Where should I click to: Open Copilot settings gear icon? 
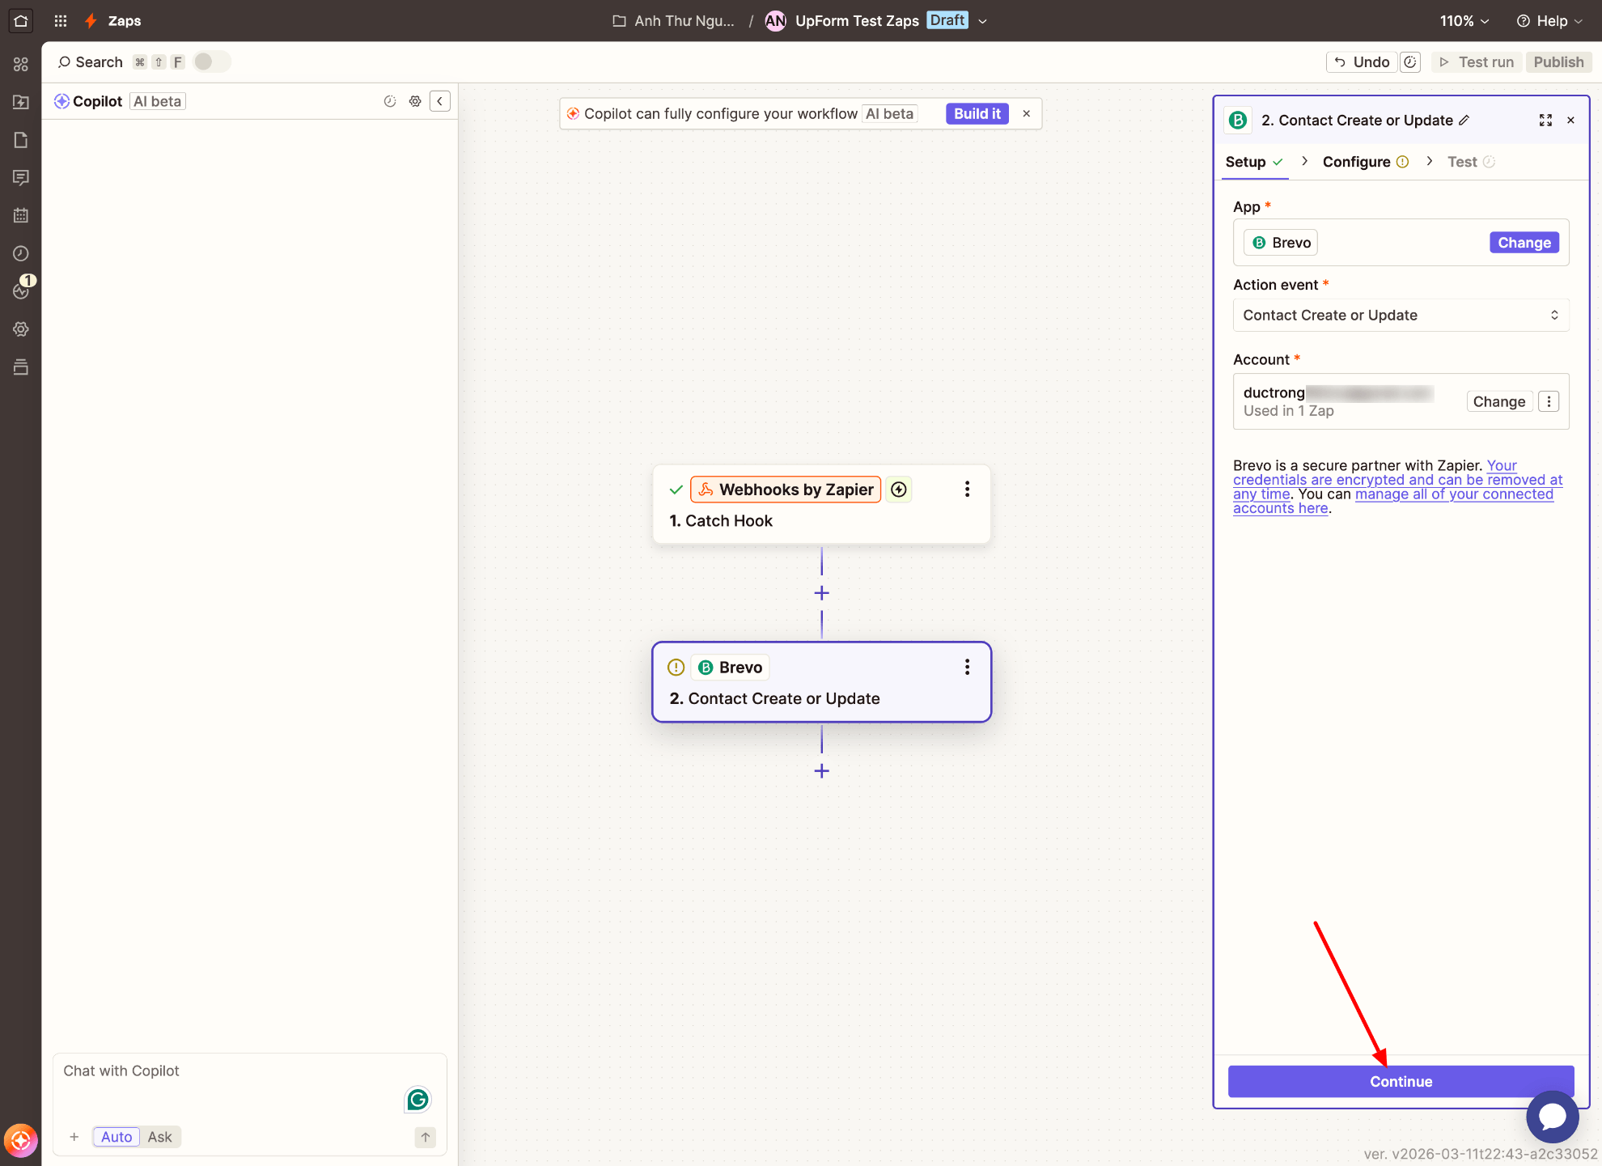click(415, 101)
